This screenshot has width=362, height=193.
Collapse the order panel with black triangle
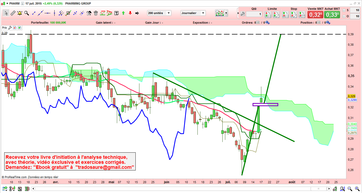238,13
